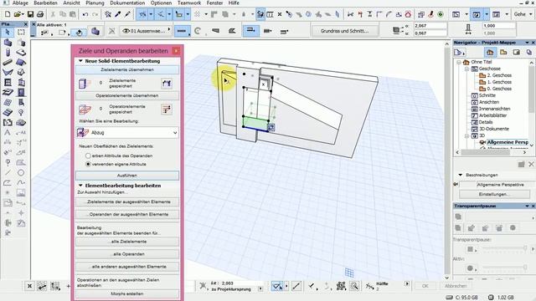Collapse the 'Ohne Titel' tree node
This screenshot has width=536, height=301.
coord(459,62)
